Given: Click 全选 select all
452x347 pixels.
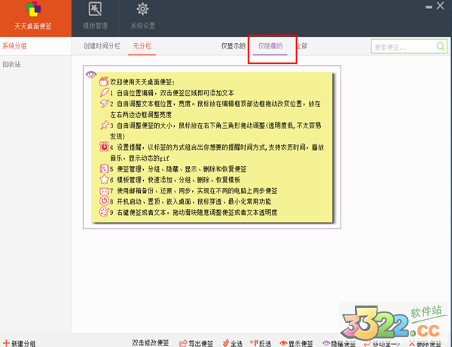Looking at the screenshot, I should tap(232, 343).
